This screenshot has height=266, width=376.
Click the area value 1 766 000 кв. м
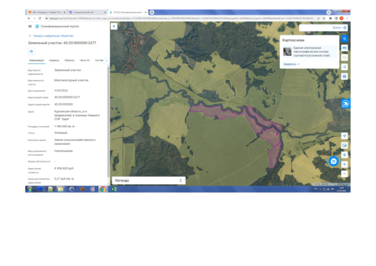tap(65, 127)
